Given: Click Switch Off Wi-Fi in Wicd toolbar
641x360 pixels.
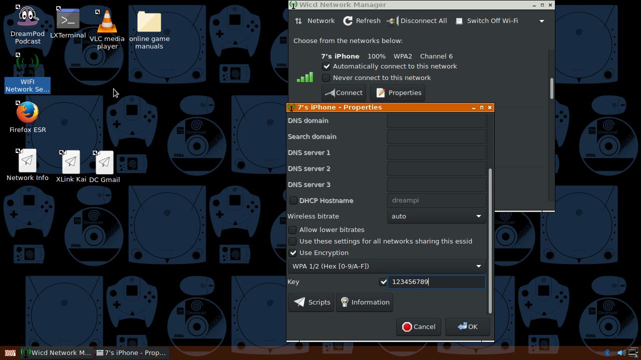Looking at the screenshot, I should coord(486,21).
